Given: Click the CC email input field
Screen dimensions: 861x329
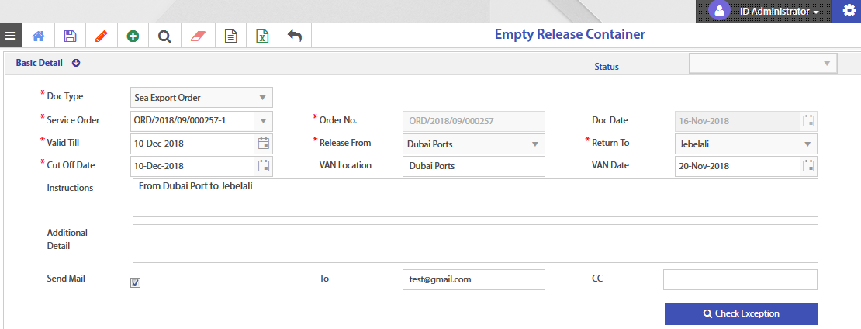Looking at the screenshot, I should (739, 279).
